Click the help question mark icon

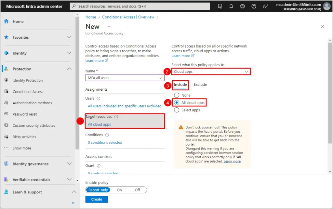[254, 6]
